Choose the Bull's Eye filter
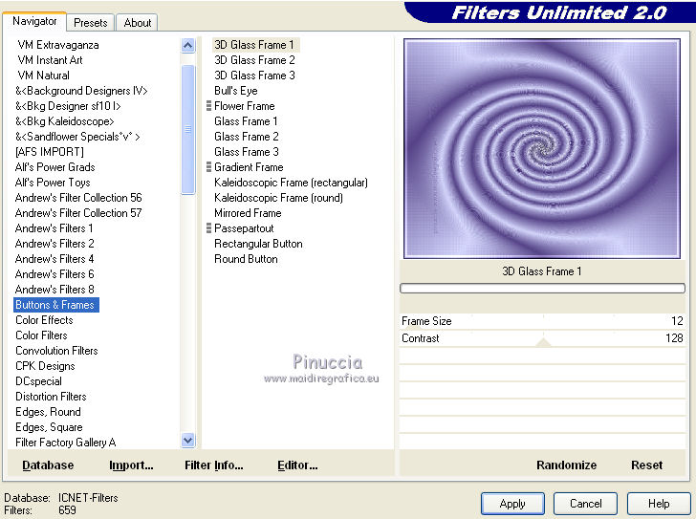Screen dimensions: 696x519 (x=236, y=91)
